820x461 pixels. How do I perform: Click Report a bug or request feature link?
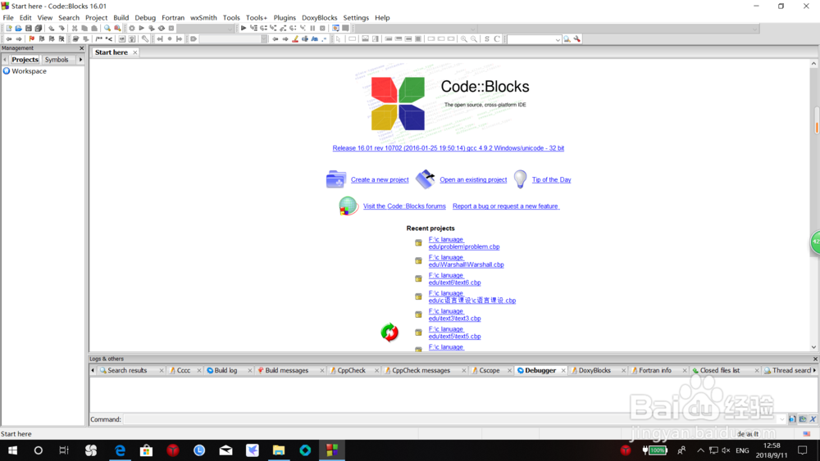point(506,206)
